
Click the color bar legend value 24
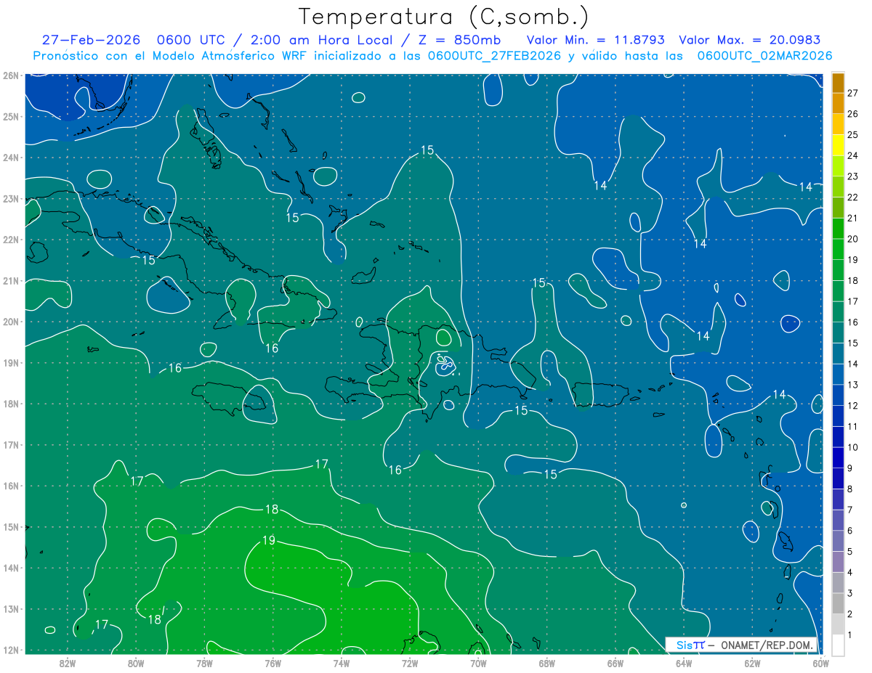tap(853, 155)
